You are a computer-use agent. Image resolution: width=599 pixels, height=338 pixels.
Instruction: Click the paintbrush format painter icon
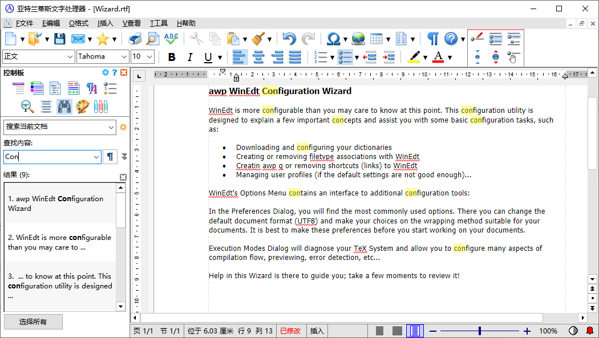click(x=258, y=39)
